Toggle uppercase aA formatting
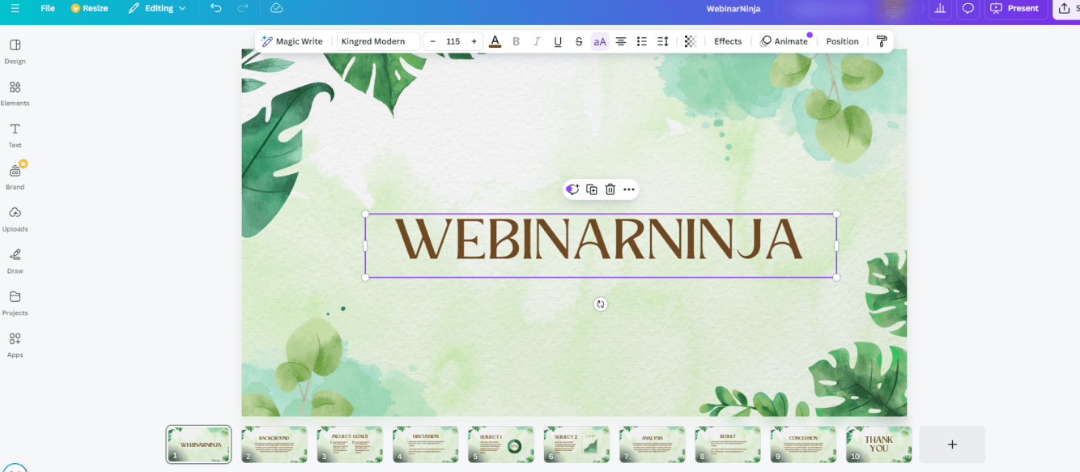Screen dimensions: 1080x472 pos(600,41)
